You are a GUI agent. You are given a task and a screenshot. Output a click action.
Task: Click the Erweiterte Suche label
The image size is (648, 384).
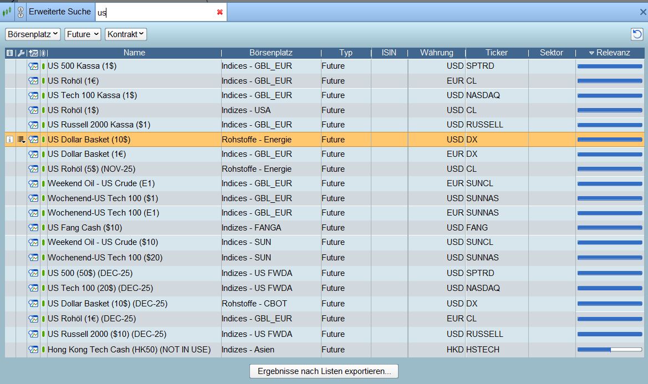[60, 12]
